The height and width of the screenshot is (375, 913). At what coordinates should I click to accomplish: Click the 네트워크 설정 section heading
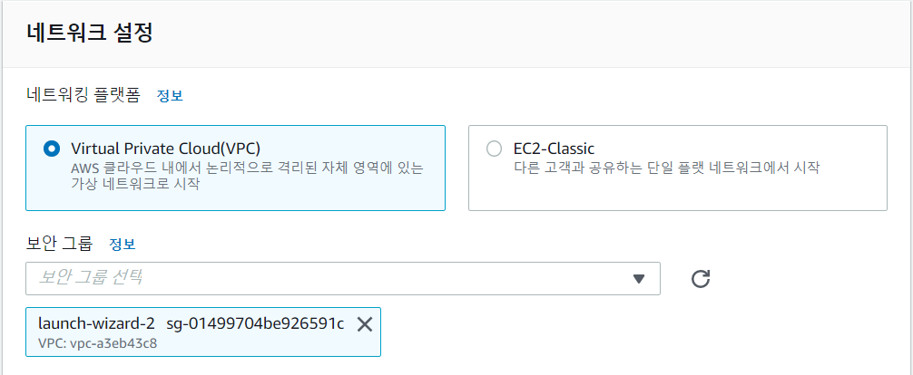(89, 34)
